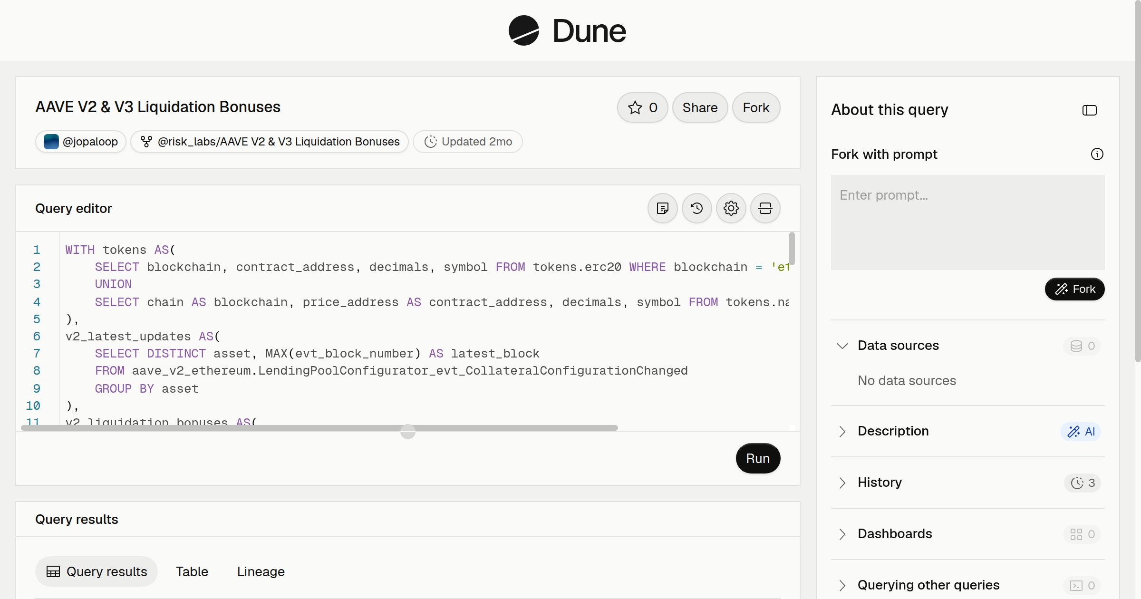Click the 'GROUP BY asset' code line
Viewport: 1141px width, 599px height.
click(146, 389)
